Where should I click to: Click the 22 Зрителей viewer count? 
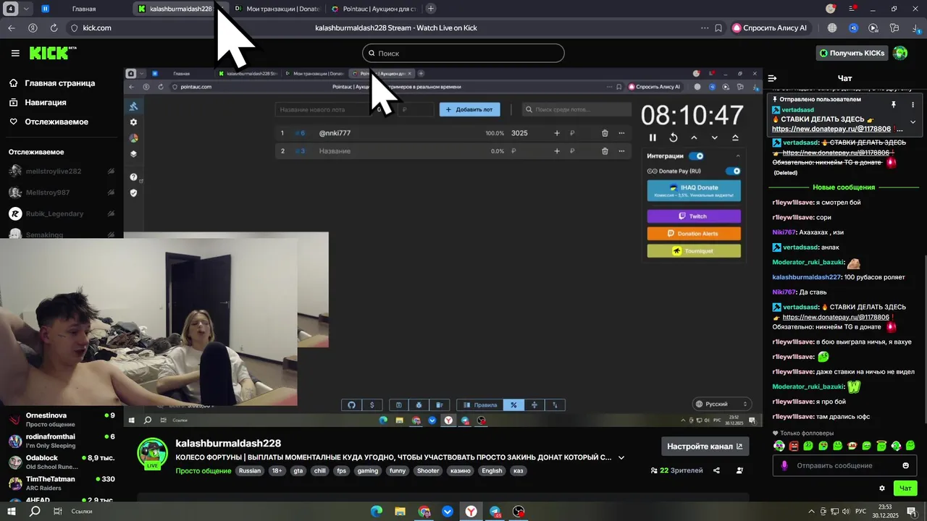[676, 470]
